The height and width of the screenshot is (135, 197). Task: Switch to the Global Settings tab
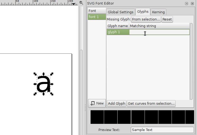(120, 12)
